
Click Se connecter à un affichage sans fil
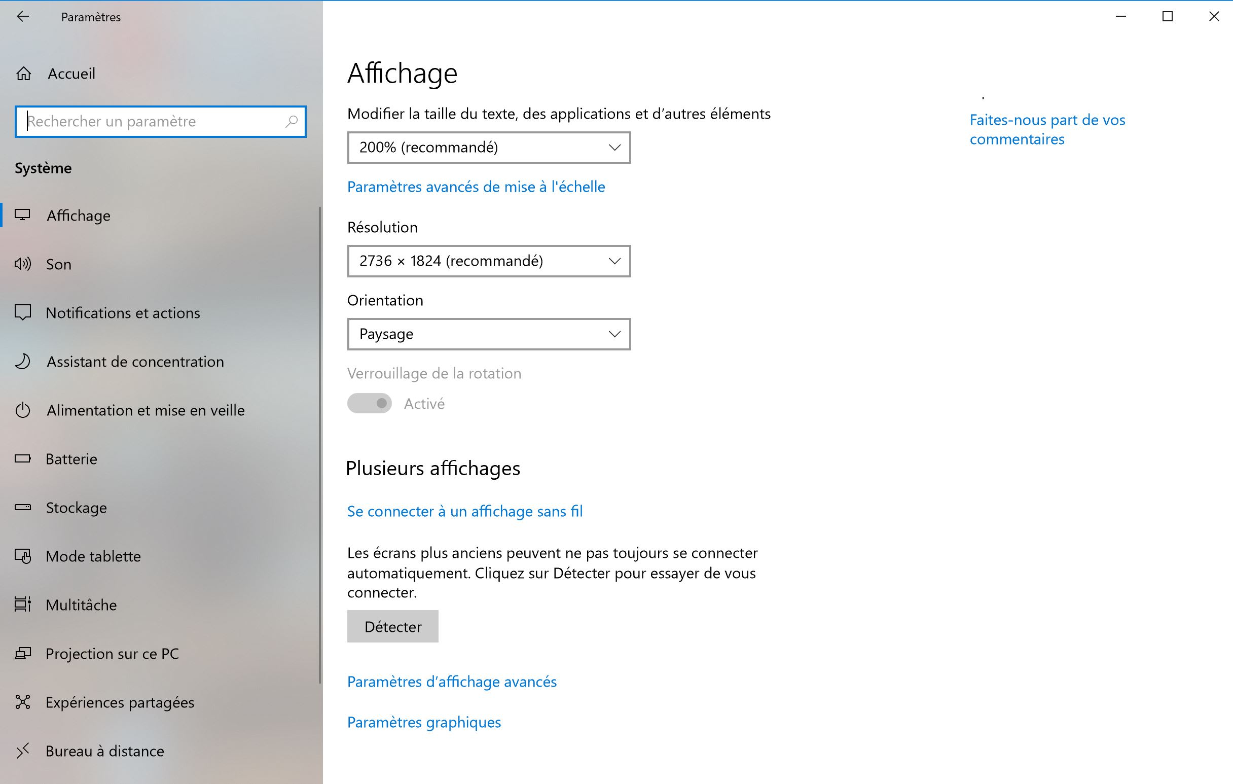click(464, 511)
